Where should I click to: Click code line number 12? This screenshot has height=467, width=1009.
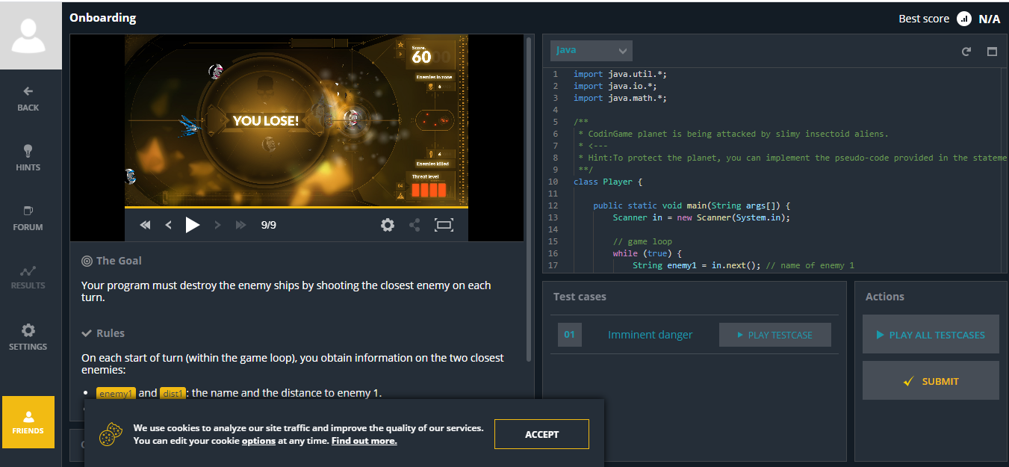point(553,205)
